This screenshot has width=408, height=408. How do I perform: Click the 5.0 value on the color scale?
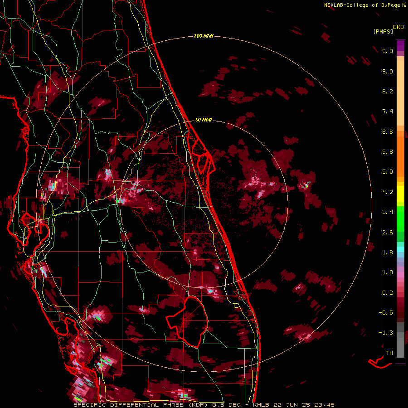point(388,172)
